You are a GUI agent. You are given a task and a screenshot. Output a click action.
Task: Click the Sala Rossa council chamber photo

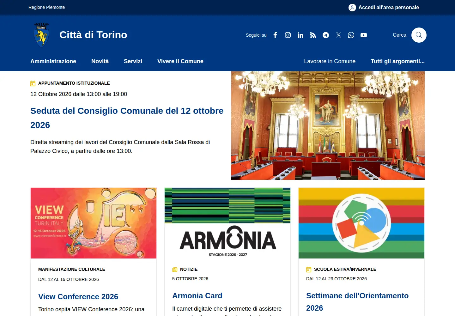(x=328, y=125)
